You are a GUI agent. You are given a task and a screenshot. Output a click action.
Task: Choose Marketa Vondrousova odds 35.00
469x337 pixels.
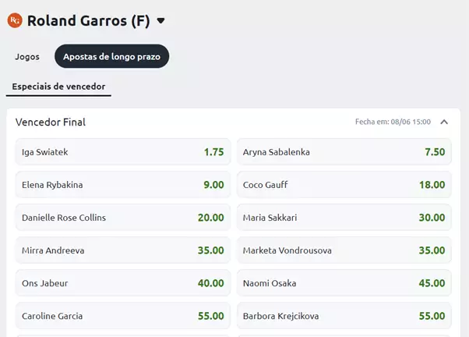coord(344,250)
